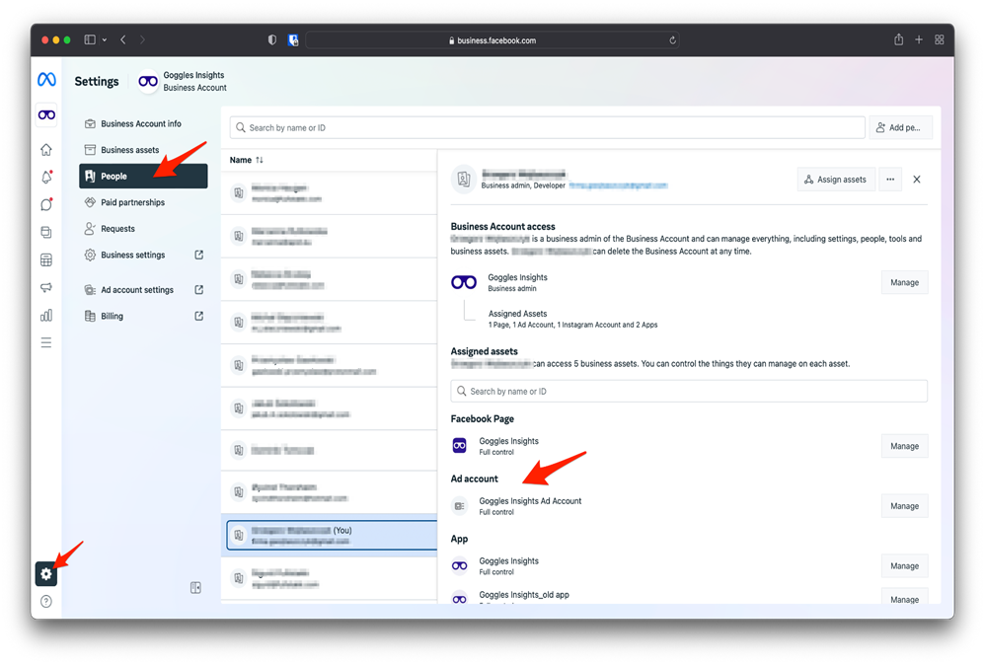The width and height of the screenshot is (985, 665).
Task: Close the person details panel
Action: [917, 180]
